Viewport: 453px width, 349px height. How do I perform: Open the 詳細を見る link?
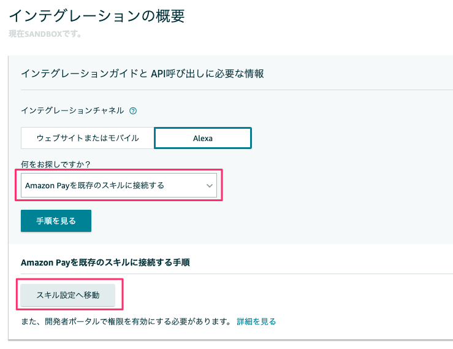256,321
